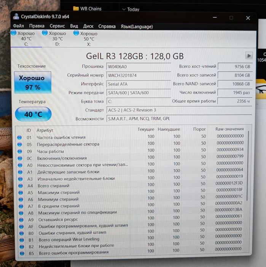Click the status icon of attribute AF

pos(21,227)
